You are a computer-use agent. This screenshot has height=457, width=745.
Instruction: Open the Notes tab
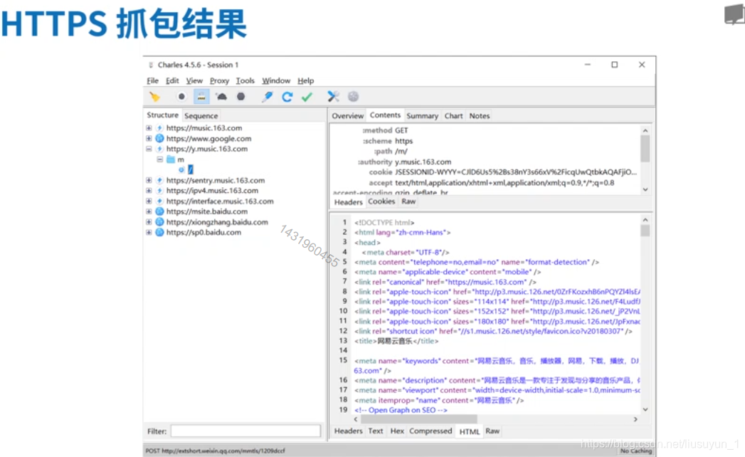480,116
